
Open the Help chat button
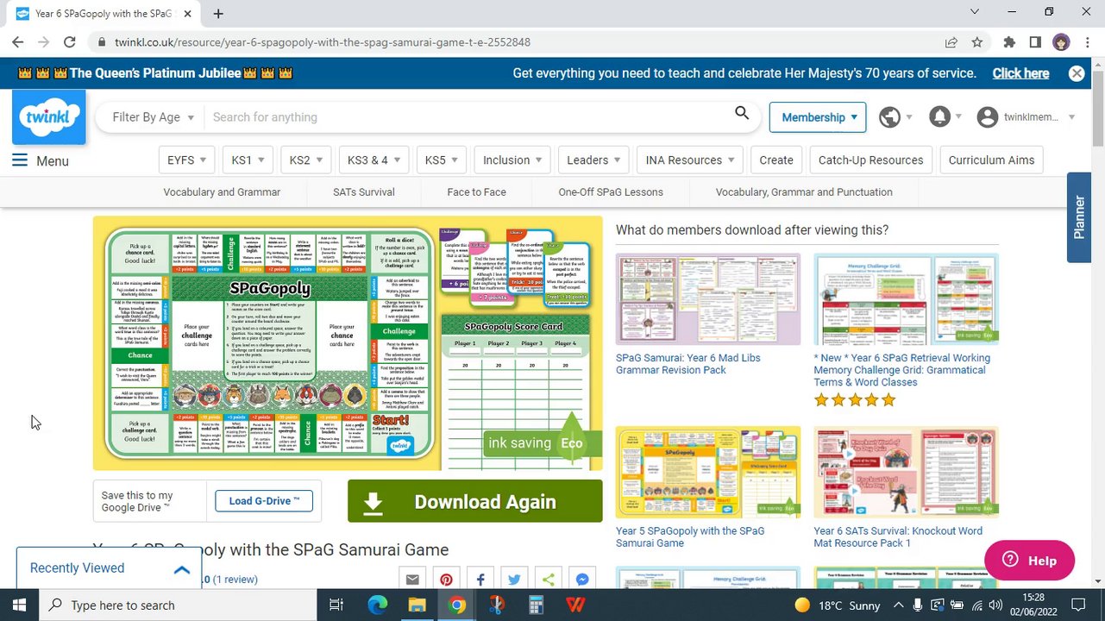(x=1029, y=561)
